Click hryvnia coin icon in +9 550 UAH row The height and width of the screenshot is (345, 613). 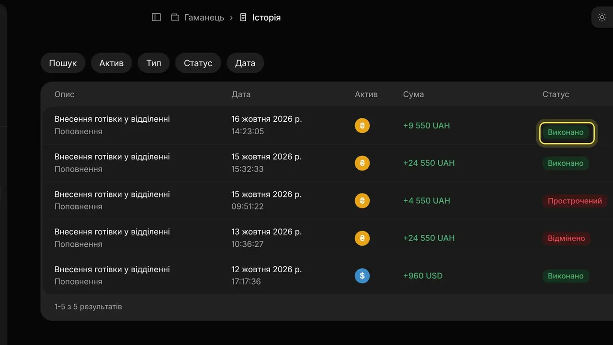pyautogui.click(x=362, y=126)
